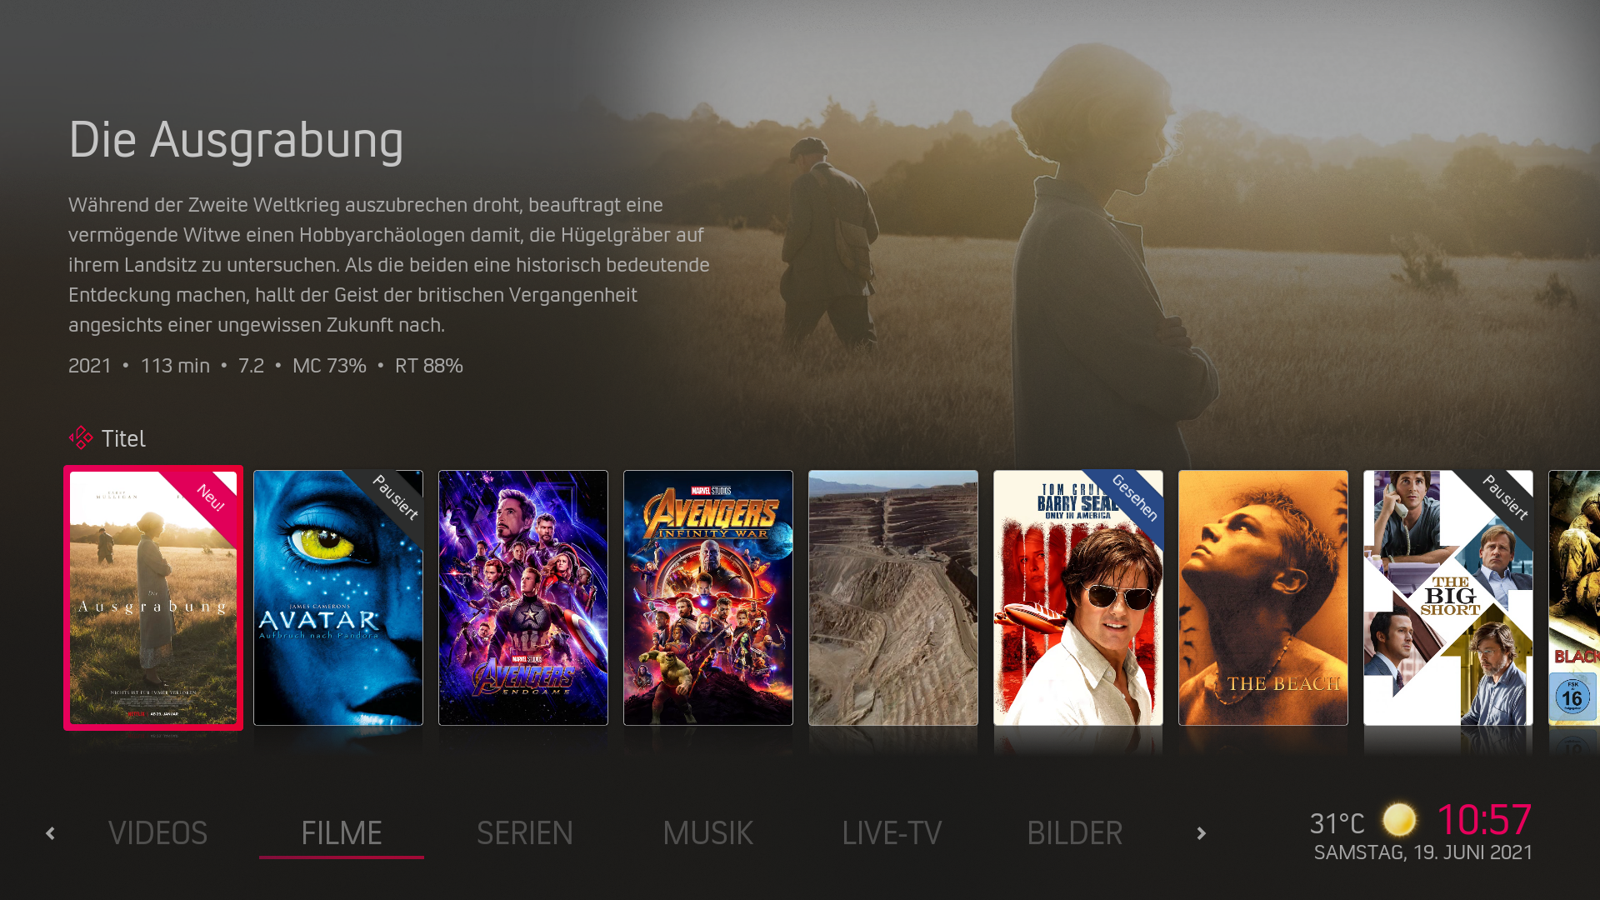Image resolution: width=1600 pixels, height=900 pixels.
Task: Switch to the SERIEN section
Action: (x=525, y=833)
